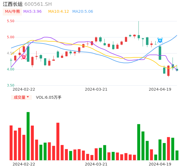Click the stock code 600561.SH
Image resolution: width=190 pixels, height=168 pixels.
(x=38, y=4)
